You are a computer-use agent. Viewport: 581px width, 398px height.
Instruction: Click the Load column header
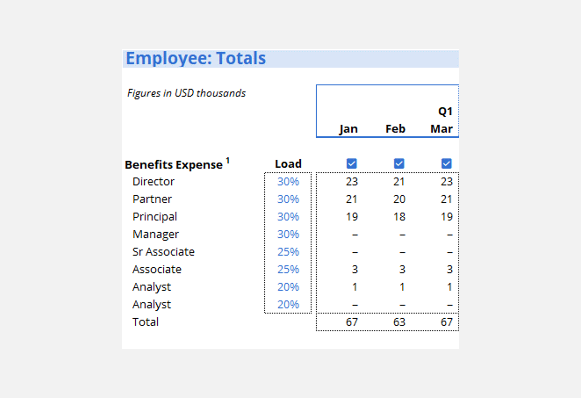[x=288, y=164]
